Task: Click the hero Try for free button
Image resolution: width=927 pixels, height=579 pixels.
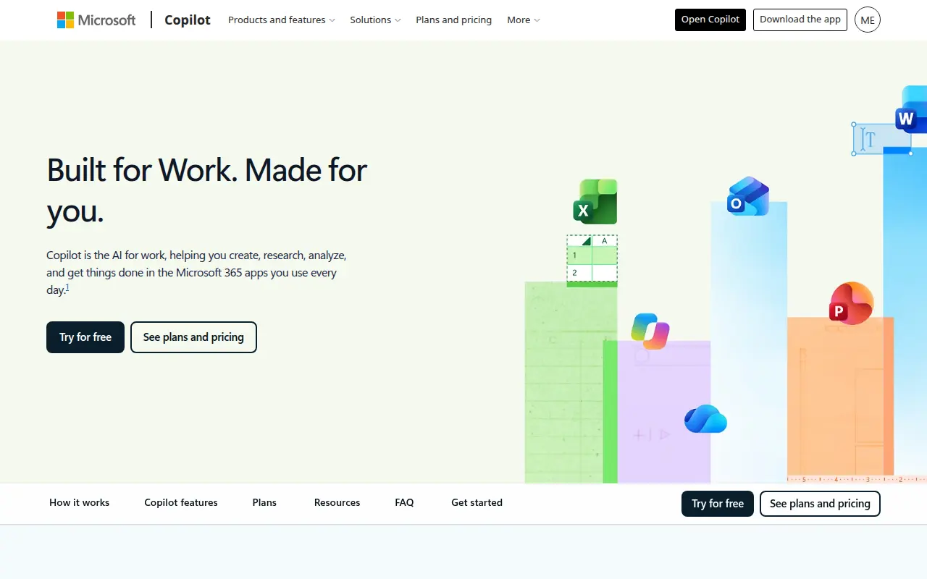Action: 85,337
